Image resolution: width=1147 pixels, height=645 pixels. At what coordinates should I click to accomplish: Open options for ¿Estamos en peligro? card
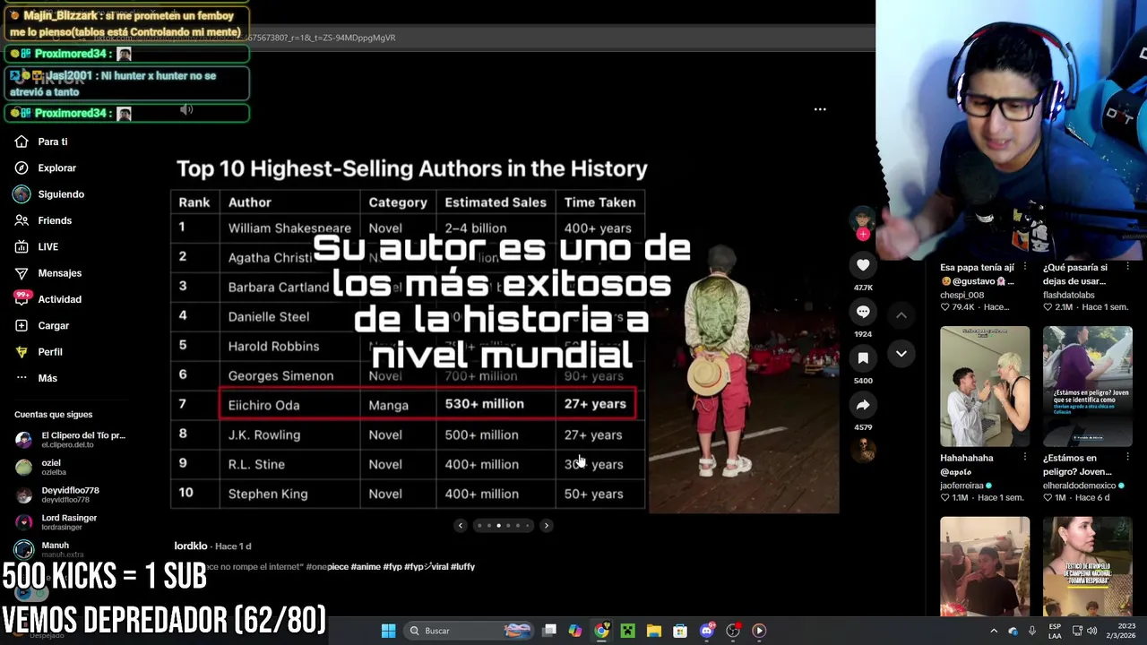tap(1128, 458)
